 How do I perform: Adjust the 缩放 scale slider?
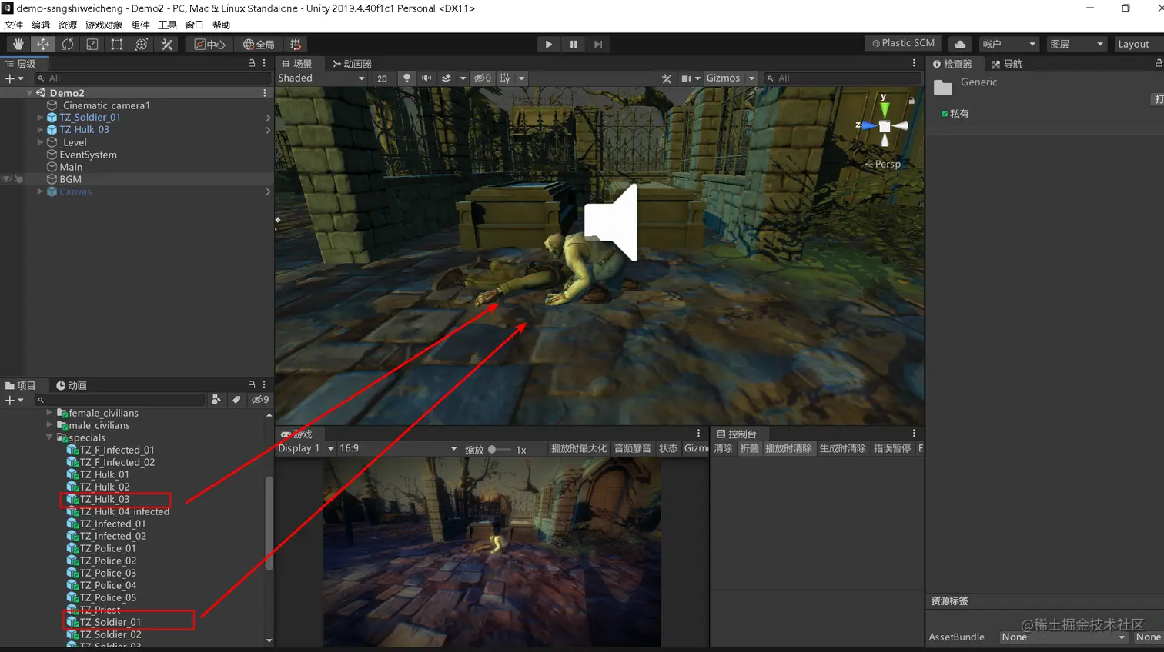coord(500,449)
